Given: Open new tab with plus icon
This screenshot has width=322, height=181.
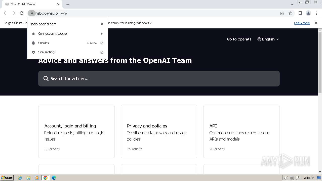Looking at the screenshot, I should click(x=68, y=4).
